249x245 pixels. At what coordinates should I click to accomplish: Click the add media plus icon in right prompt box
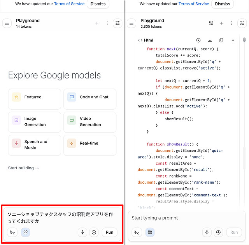coord(218,233)
